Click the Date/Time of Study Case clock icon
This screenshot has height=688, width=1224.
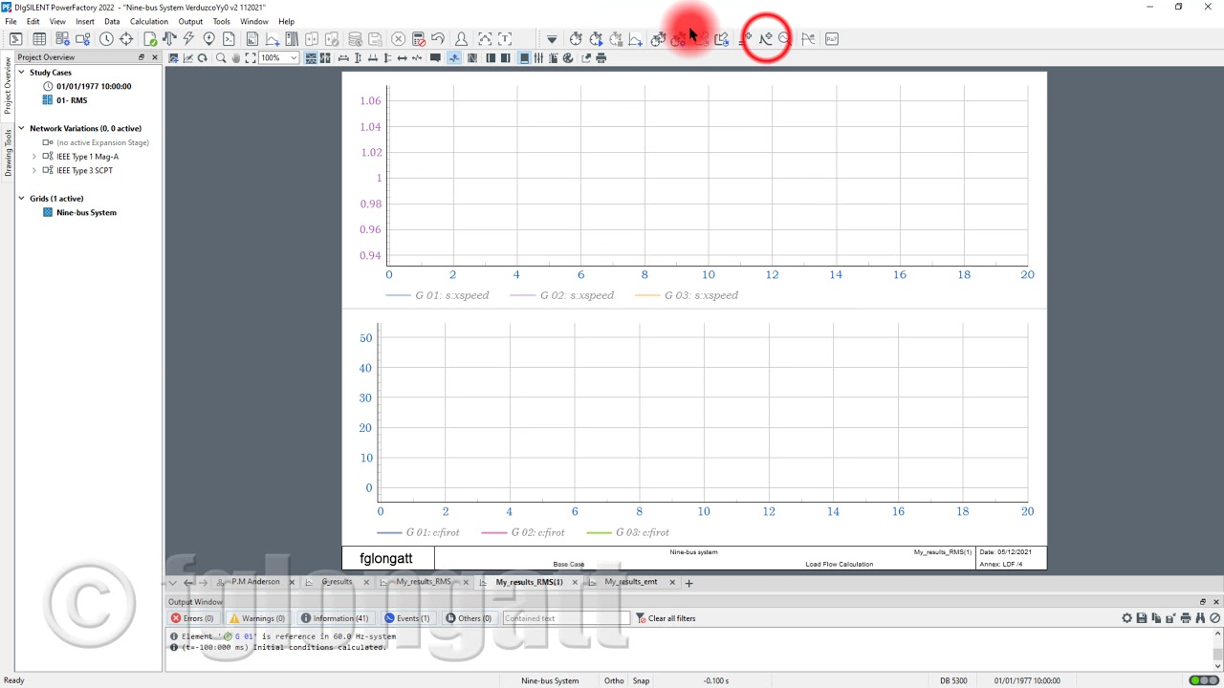[x=106, y=39]
